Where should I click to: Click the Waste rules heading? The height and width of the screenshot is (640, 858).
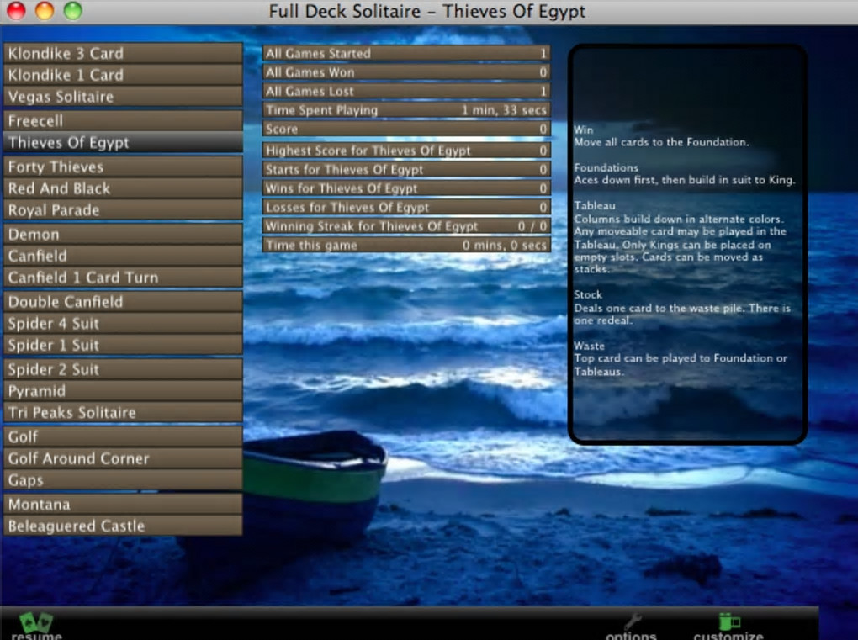589,346
